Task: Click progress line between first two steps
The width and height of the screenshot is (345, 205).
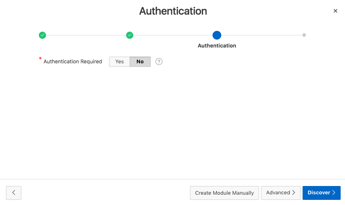Action: point(86,35)
